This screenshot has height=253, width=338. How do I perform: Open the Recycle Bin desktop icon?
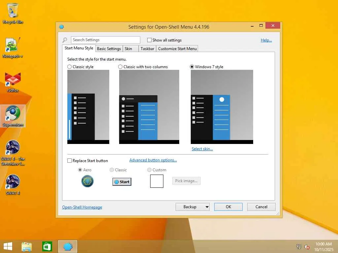click(x=13, y=13)
